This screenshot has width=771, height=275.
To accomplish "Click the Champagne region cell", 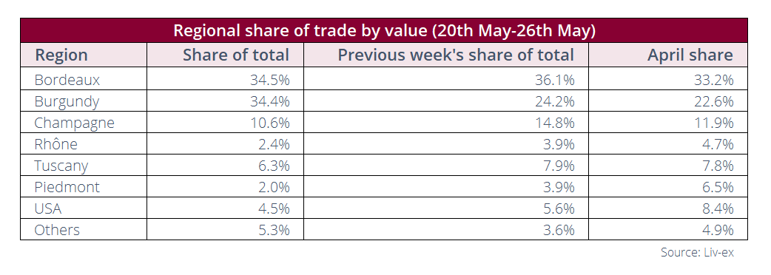I will (x=74, y=123).
